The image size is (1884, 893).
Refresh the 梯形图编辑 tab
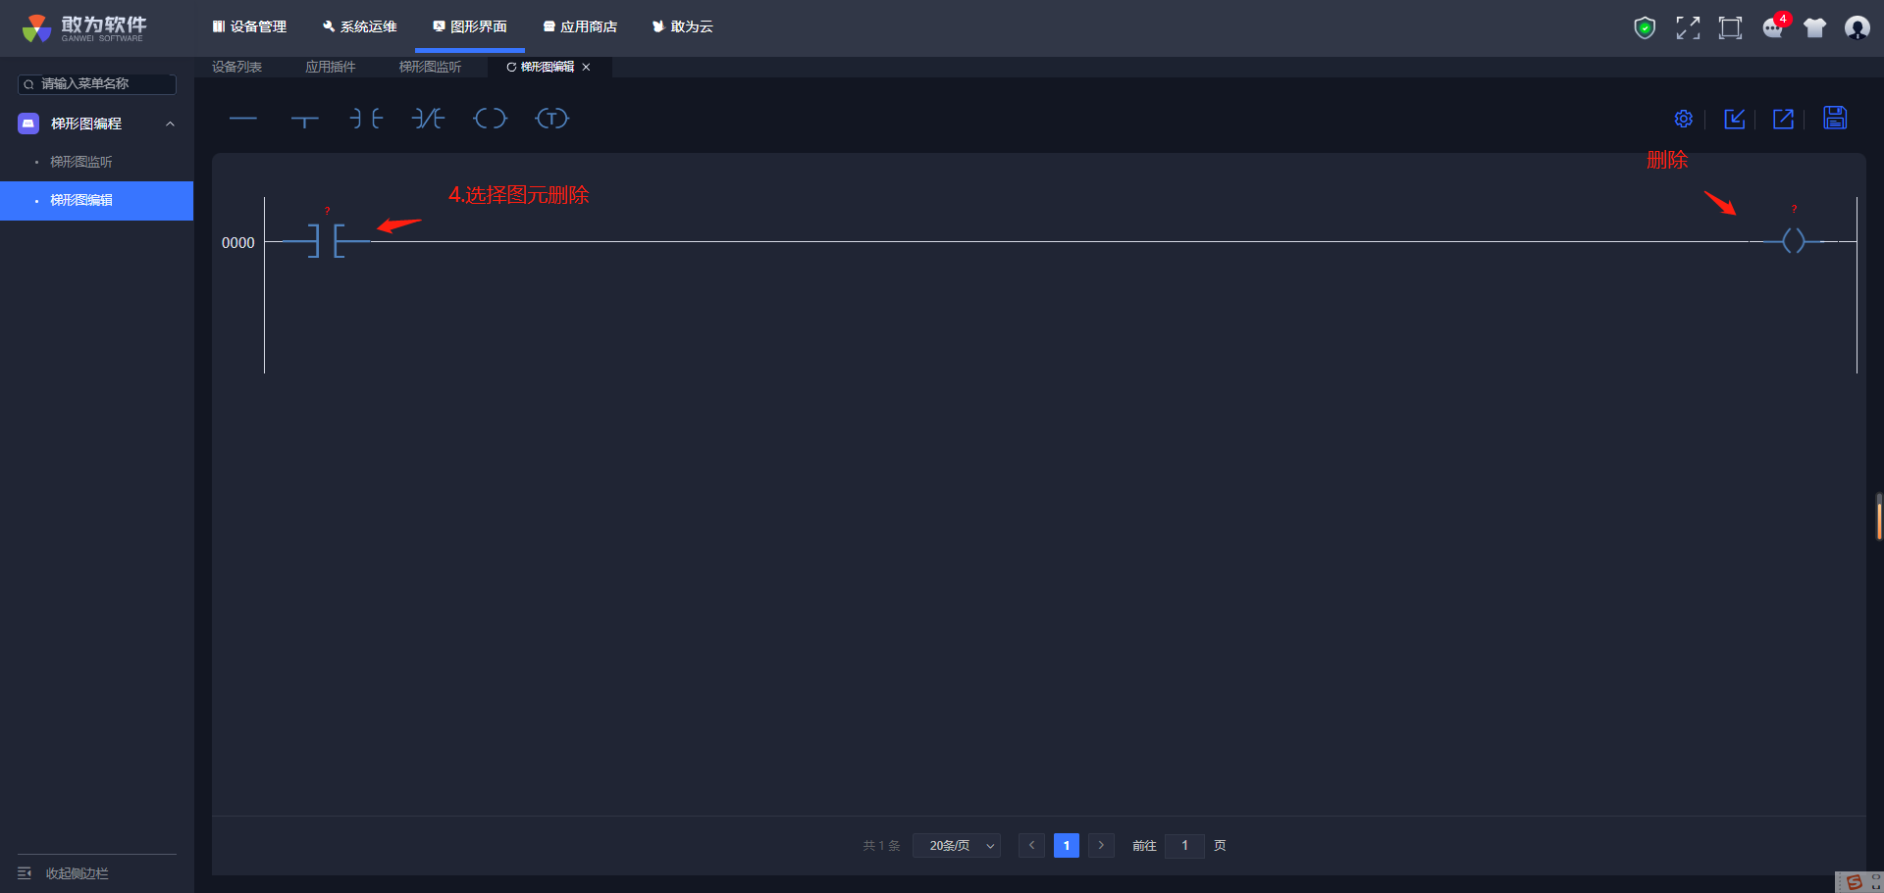[510, 67]
